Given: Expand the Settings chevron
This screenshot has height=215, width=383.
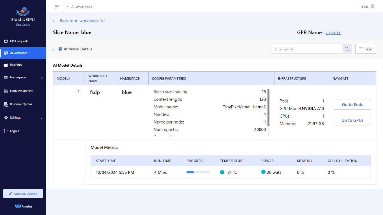Looking at the screenshot, I should pos(42,118).
